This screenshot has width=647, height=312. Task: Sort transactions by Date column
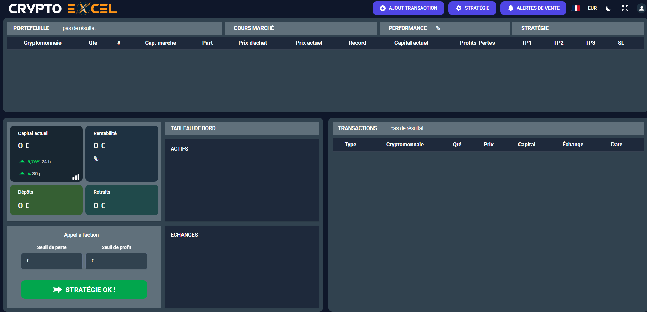pyautogui.click(x=616, y=145)
